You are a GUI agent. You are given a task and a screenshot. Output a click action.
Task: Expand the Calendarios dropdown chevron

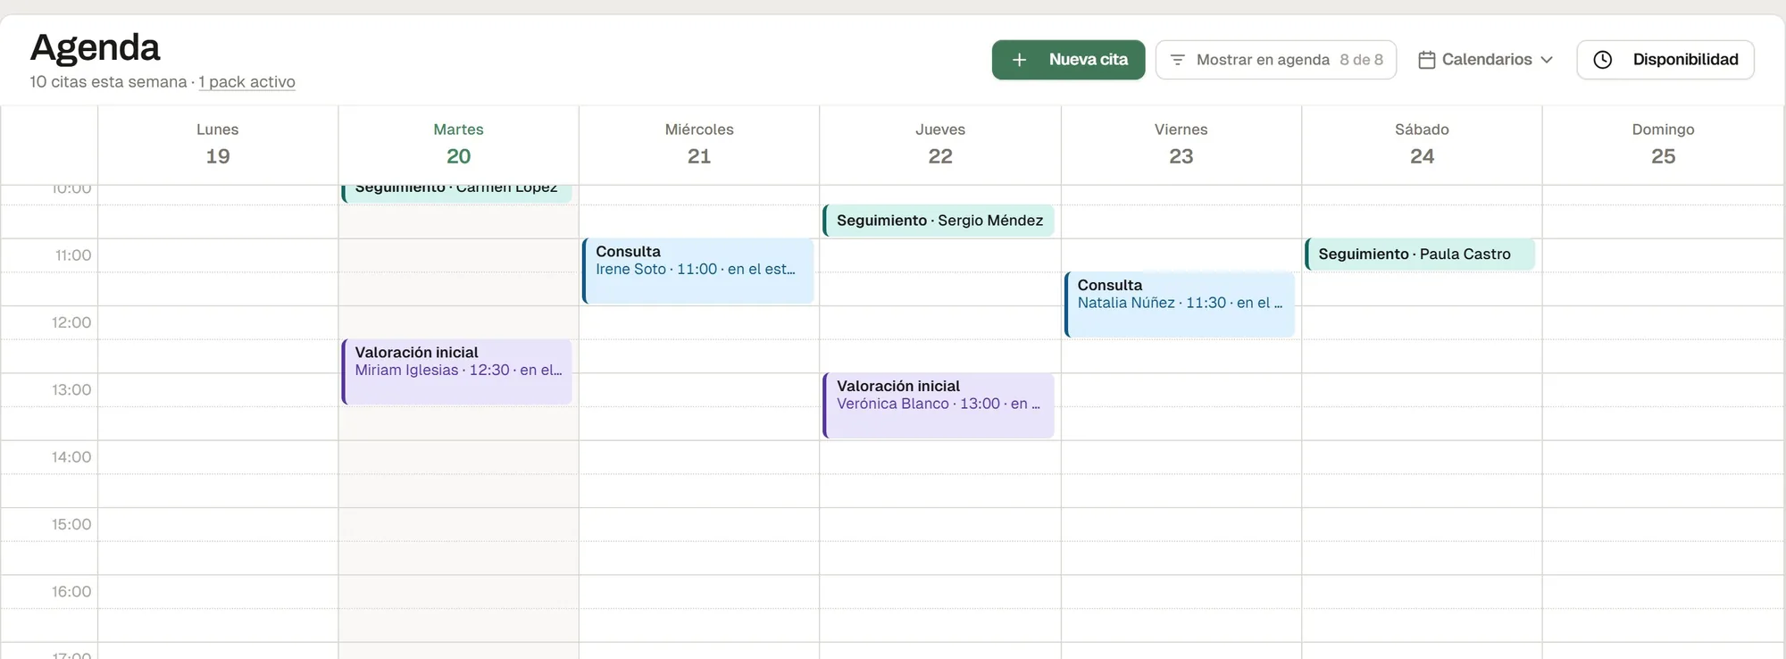click(x=1547, y=60)
